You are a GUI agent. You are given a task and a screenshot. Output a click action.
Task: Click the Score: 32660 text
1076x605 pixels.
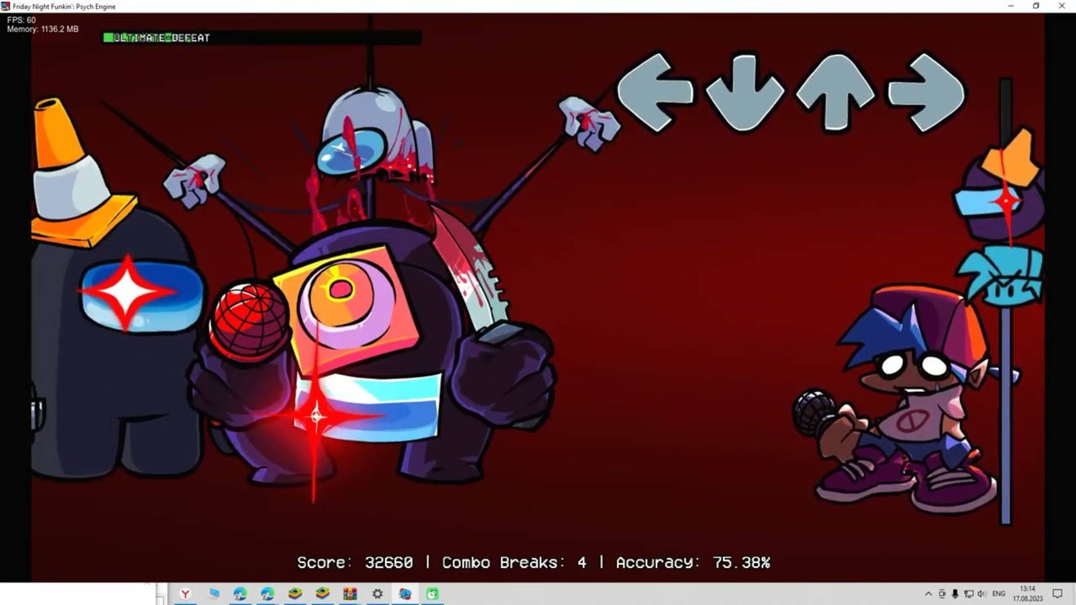(355, 562)
